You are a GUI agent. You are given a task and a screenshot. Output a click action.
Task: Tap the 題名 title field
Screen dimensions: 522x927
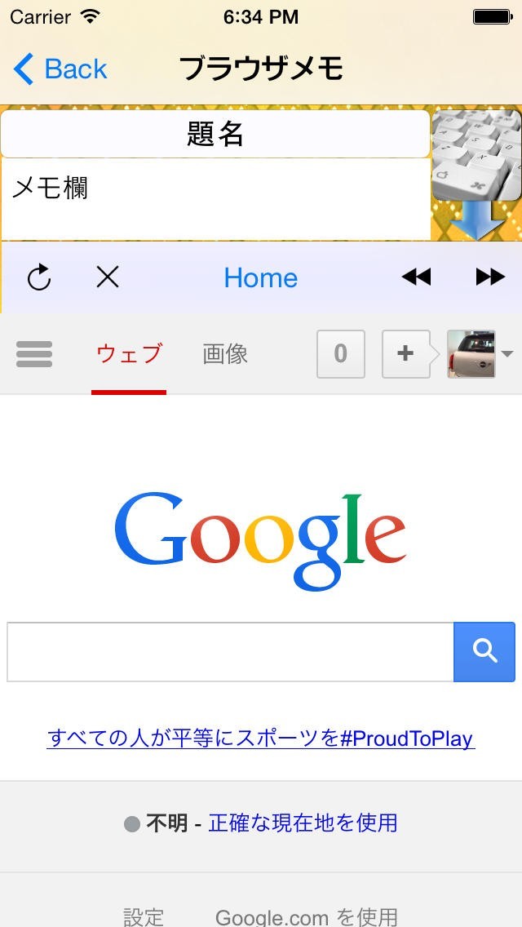(215, 134)
